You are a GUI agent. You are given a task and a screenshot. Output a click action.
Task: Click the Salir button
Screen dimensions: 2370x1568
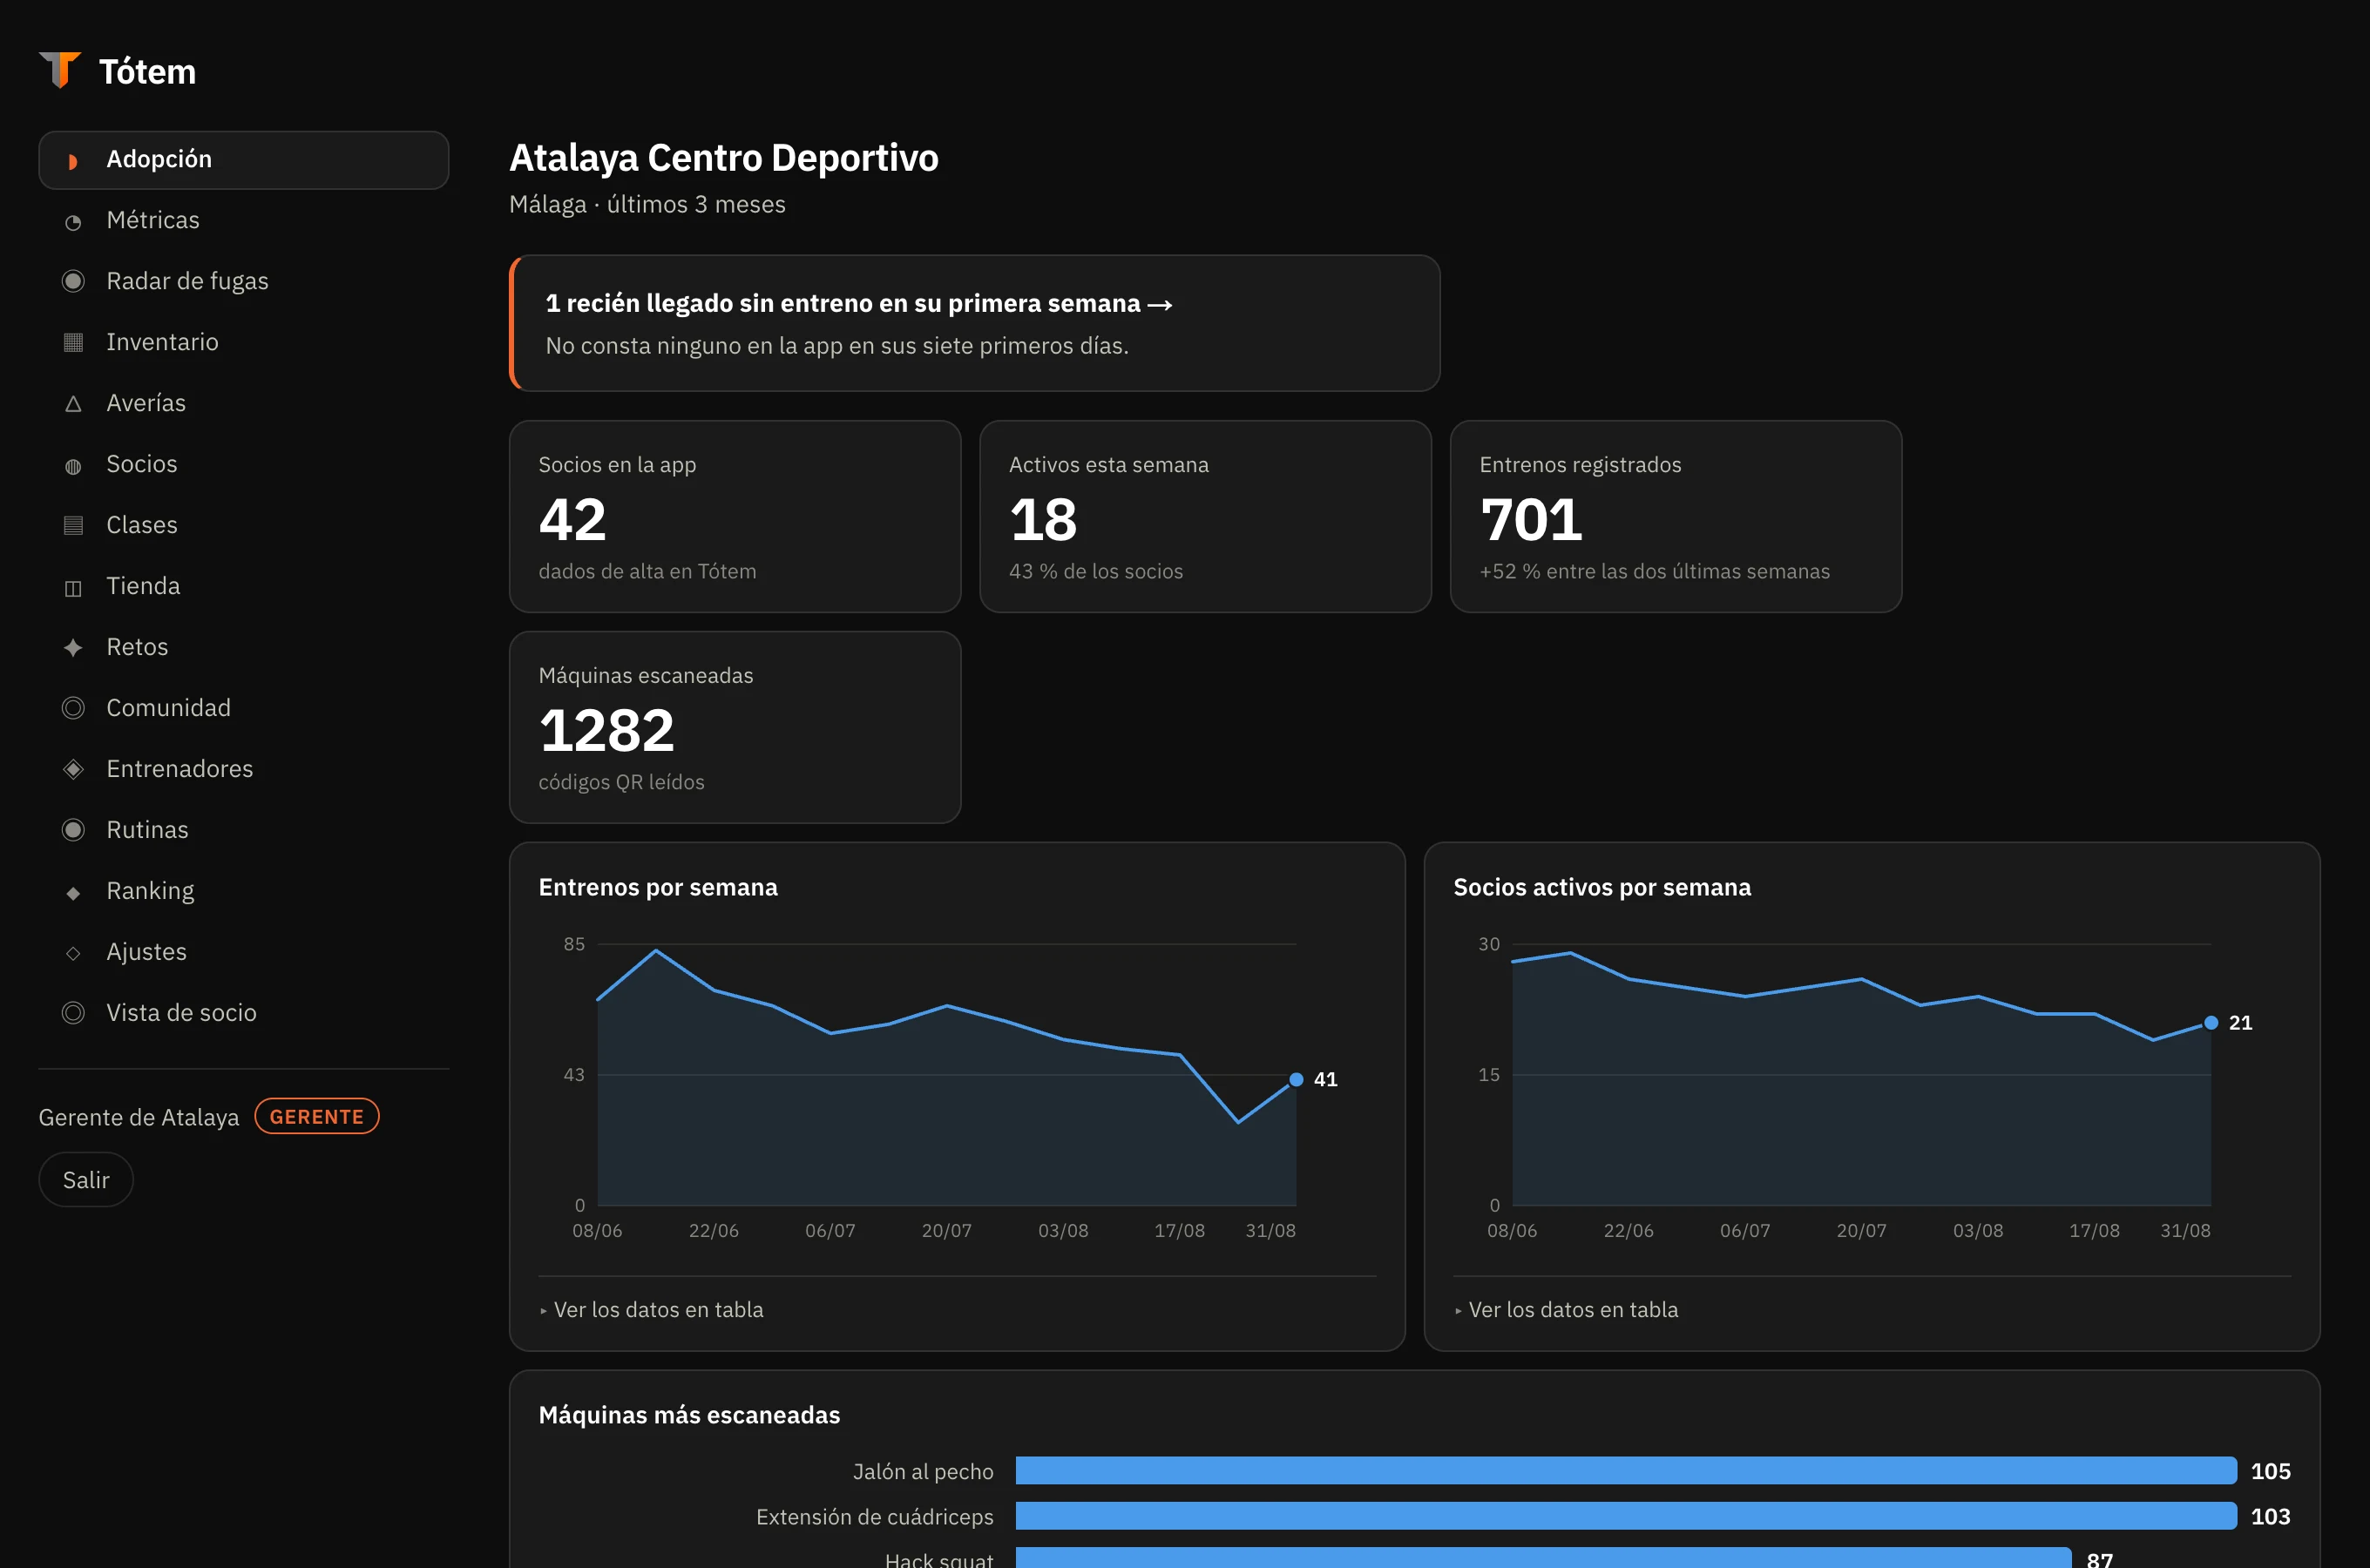point(86,1180)
